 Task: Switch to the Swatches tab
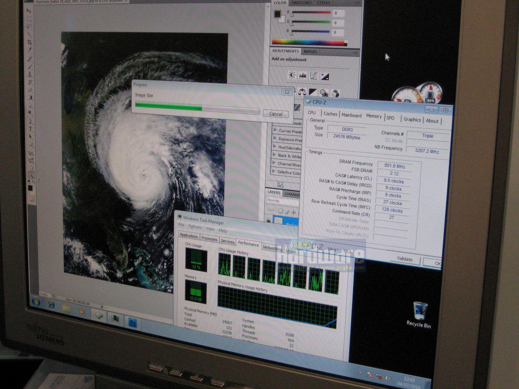tap(302, 3)
